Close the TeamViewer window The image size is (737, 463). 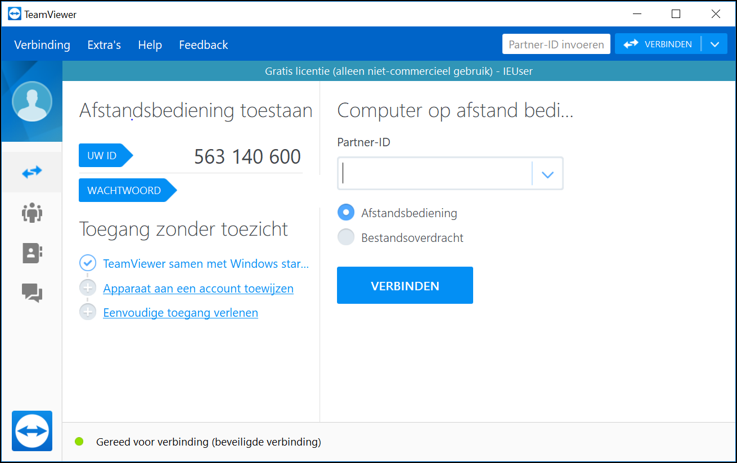tap(716, 14)
